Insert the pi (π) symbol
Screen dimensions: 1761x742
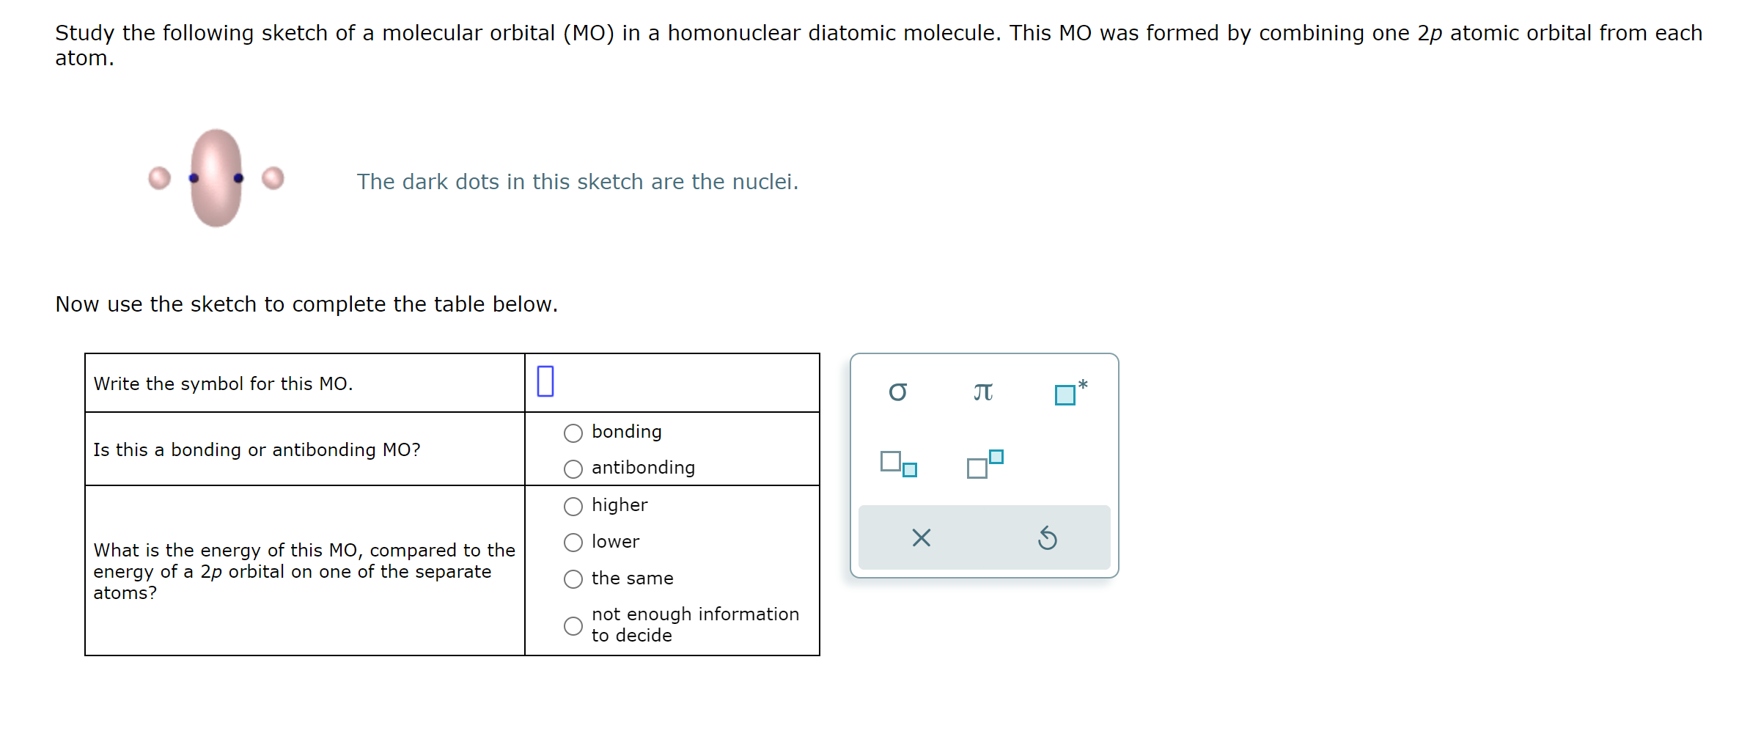[983, 392]
